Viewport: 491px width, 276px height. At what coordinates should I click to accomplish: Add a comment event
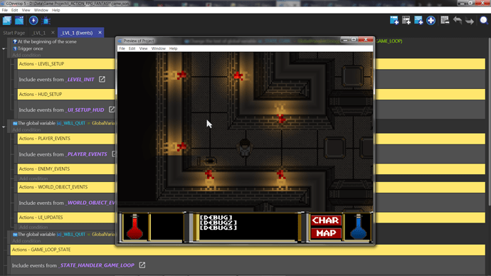[x=418, y=21]
